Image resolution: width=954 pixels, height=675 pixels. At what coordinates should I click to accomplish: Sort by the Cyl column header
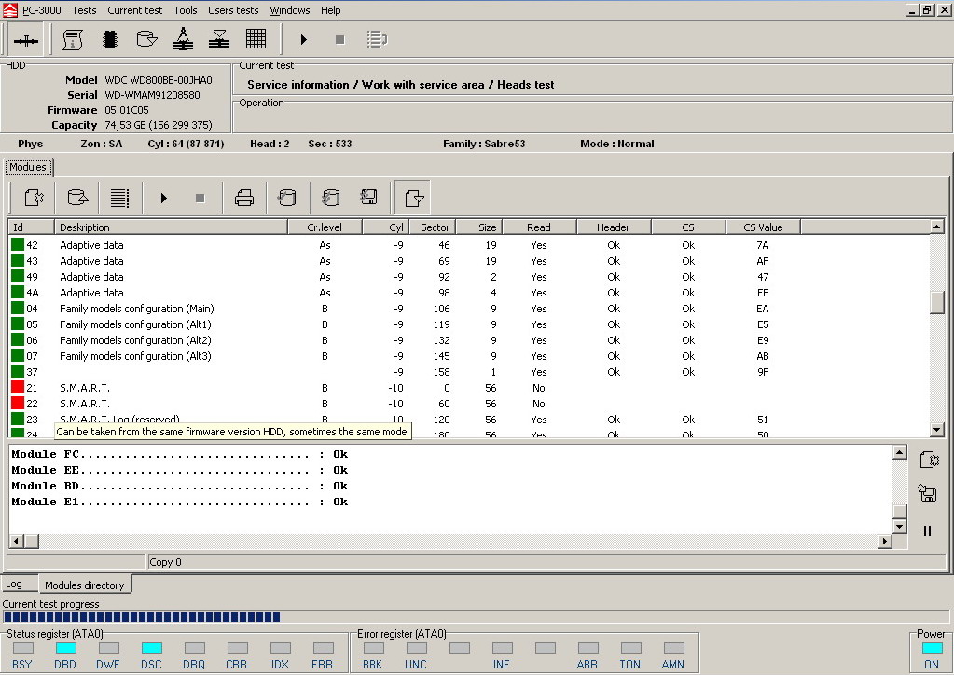pyautogui.click(x=384, y=227)
